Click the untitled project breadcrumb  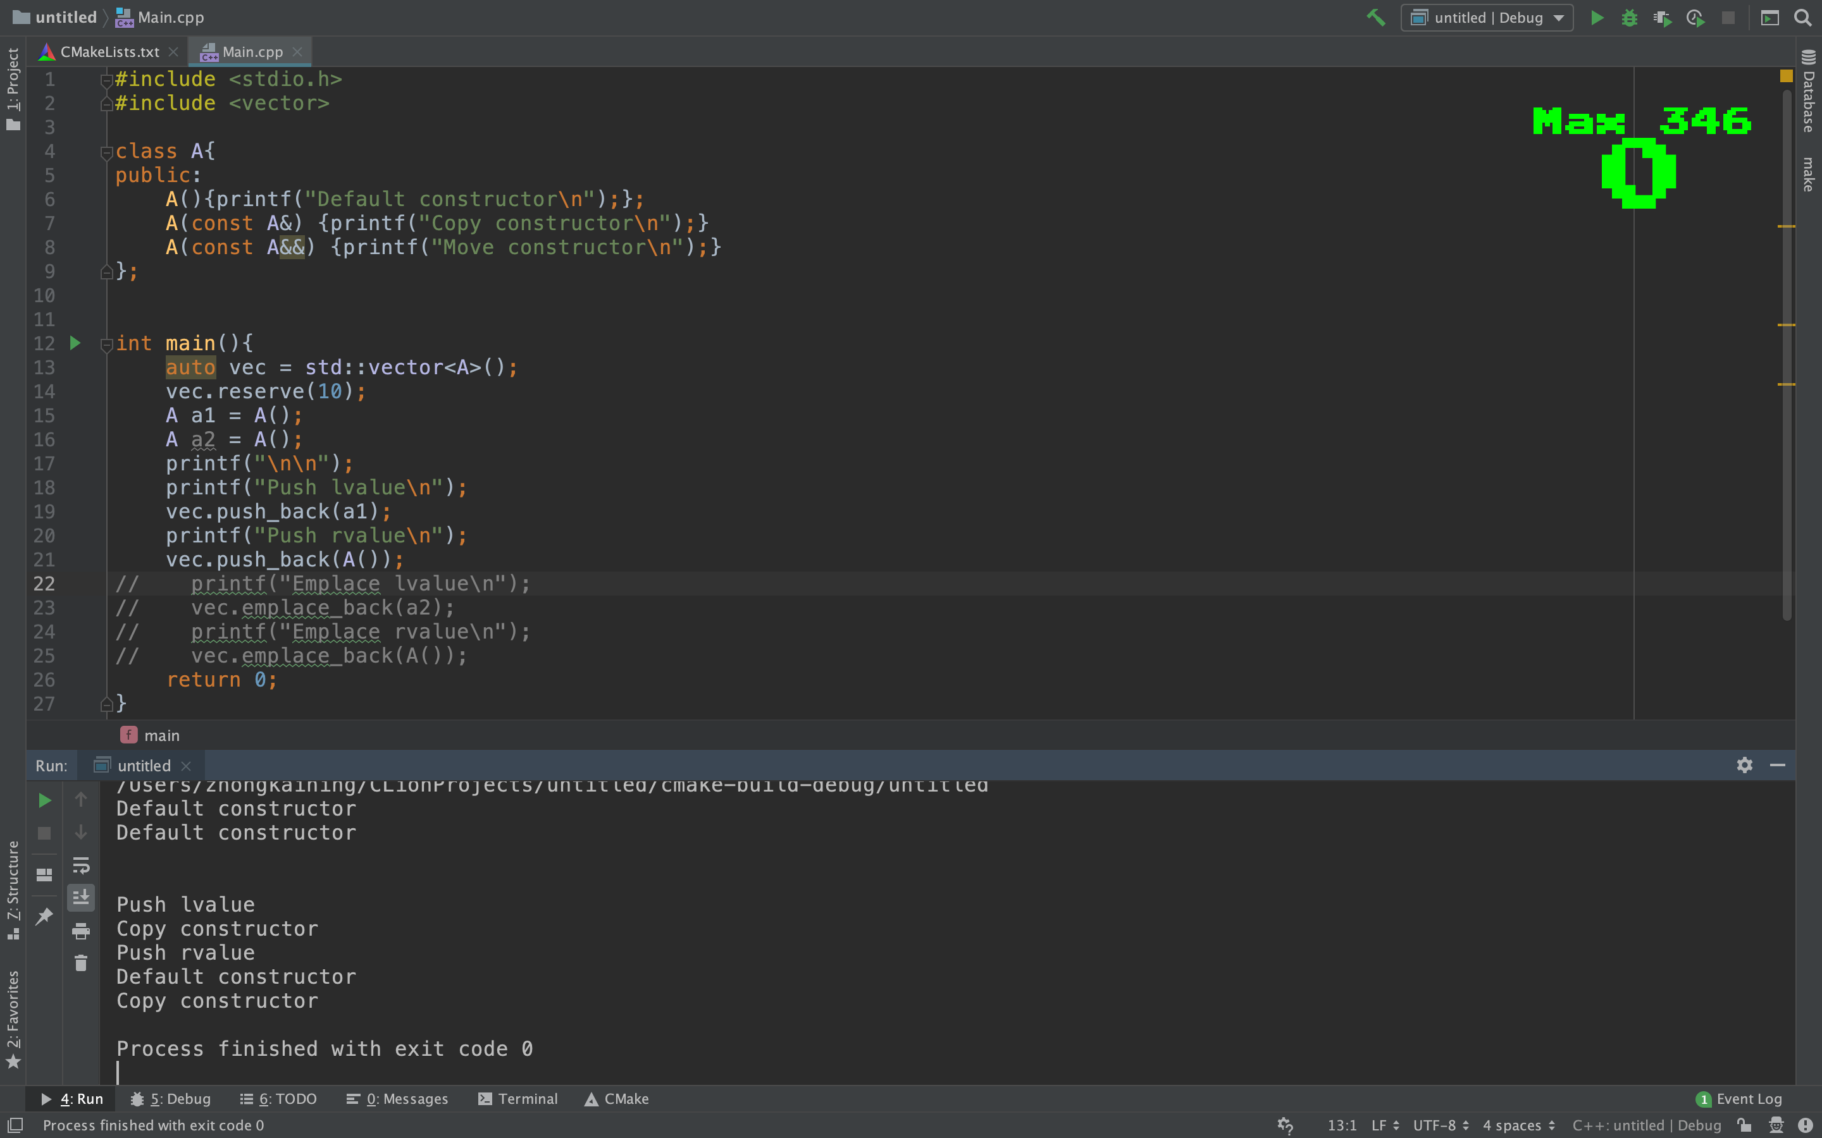click(x=56, y=17)
